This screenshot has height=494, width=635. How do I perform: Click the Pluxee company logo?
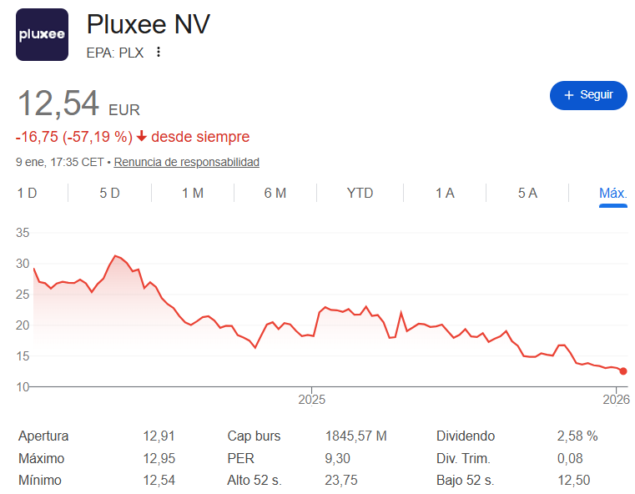click(x=42, y=35)
